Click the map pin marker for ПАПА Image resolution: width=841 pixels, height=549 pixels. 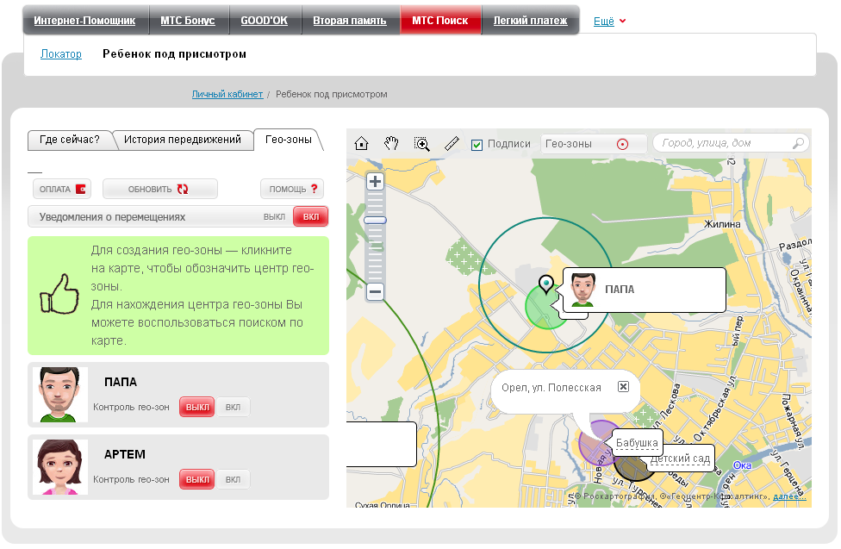[546, 284]
